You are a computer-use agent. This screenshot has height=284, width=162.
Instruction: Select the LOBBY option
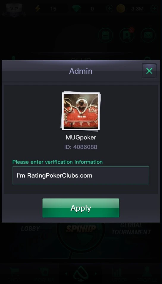click(x=30, y=229)
